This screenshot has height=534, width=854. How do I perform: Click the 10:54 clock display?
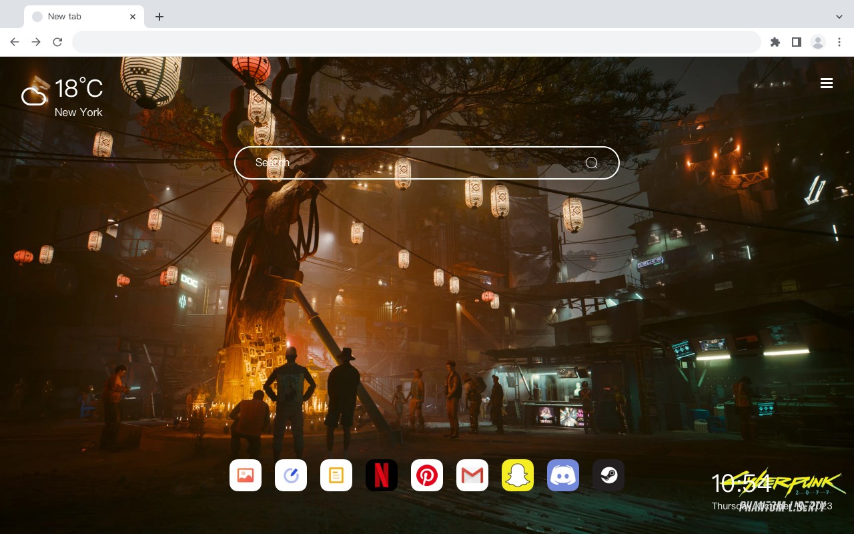point(741,483)
